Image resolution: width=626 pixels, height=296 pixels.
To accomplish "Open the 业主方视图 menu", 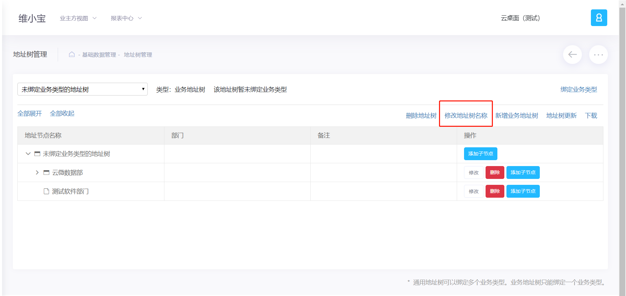I will pos(78,18).
